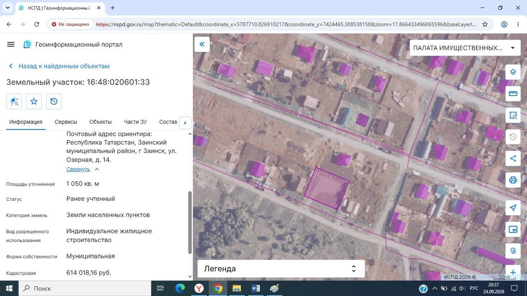Open the map layers icon

(513, 72)
